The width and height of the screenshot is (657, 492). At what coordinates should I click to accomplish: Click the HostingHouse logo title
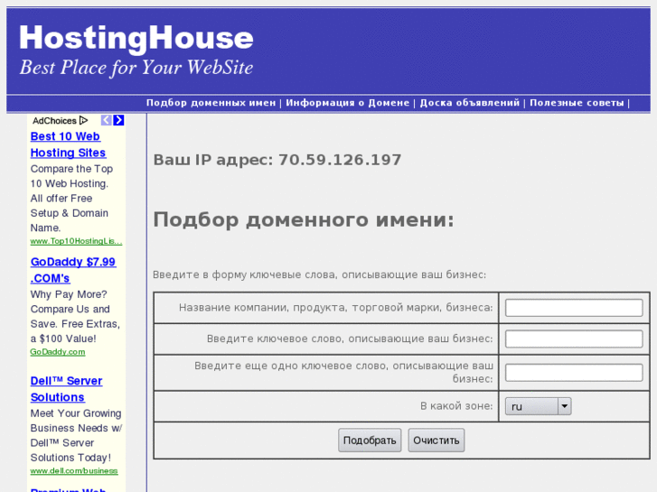pyautogui.click(x=136, y=38)
